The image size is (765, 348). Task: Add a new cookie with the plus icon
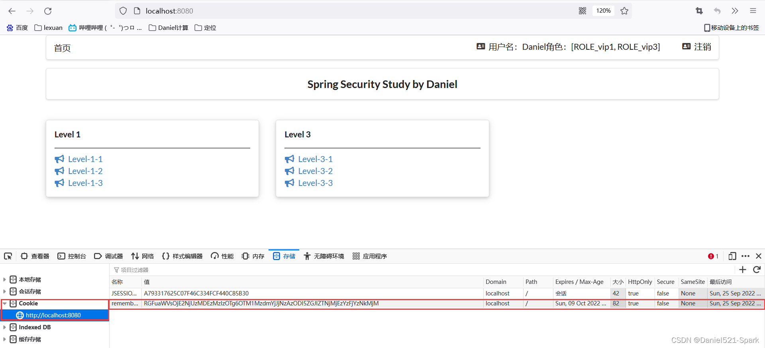[x=743, y=270]
